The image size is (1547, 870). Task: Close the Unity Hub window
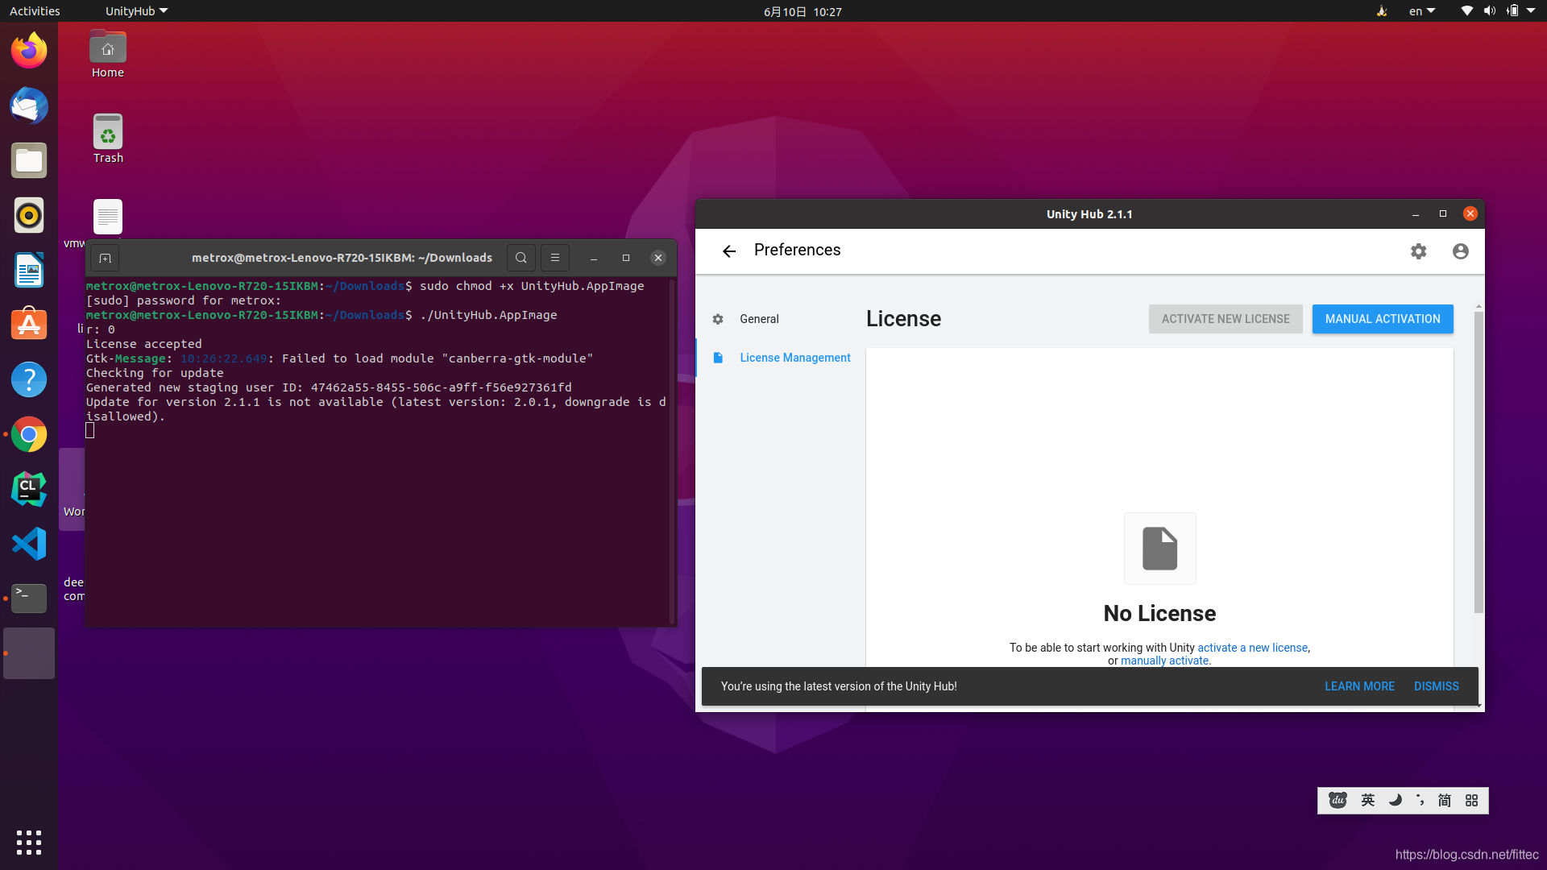1470,213
